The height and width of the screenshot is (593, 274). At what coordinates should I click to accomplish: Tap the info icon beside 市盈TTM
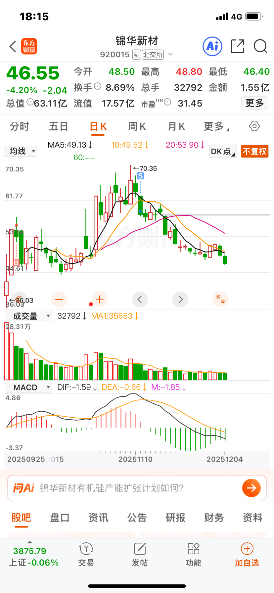[167, 102]
